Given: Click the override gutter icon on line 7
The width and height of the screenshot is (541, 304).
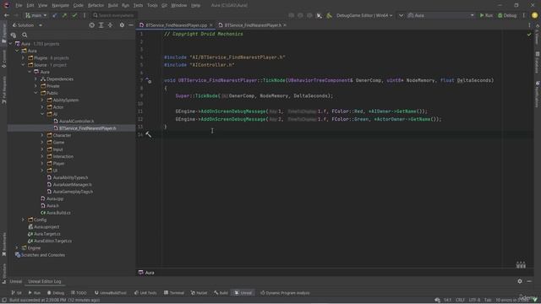Looking at the screenshot, I should coord(149,81).
